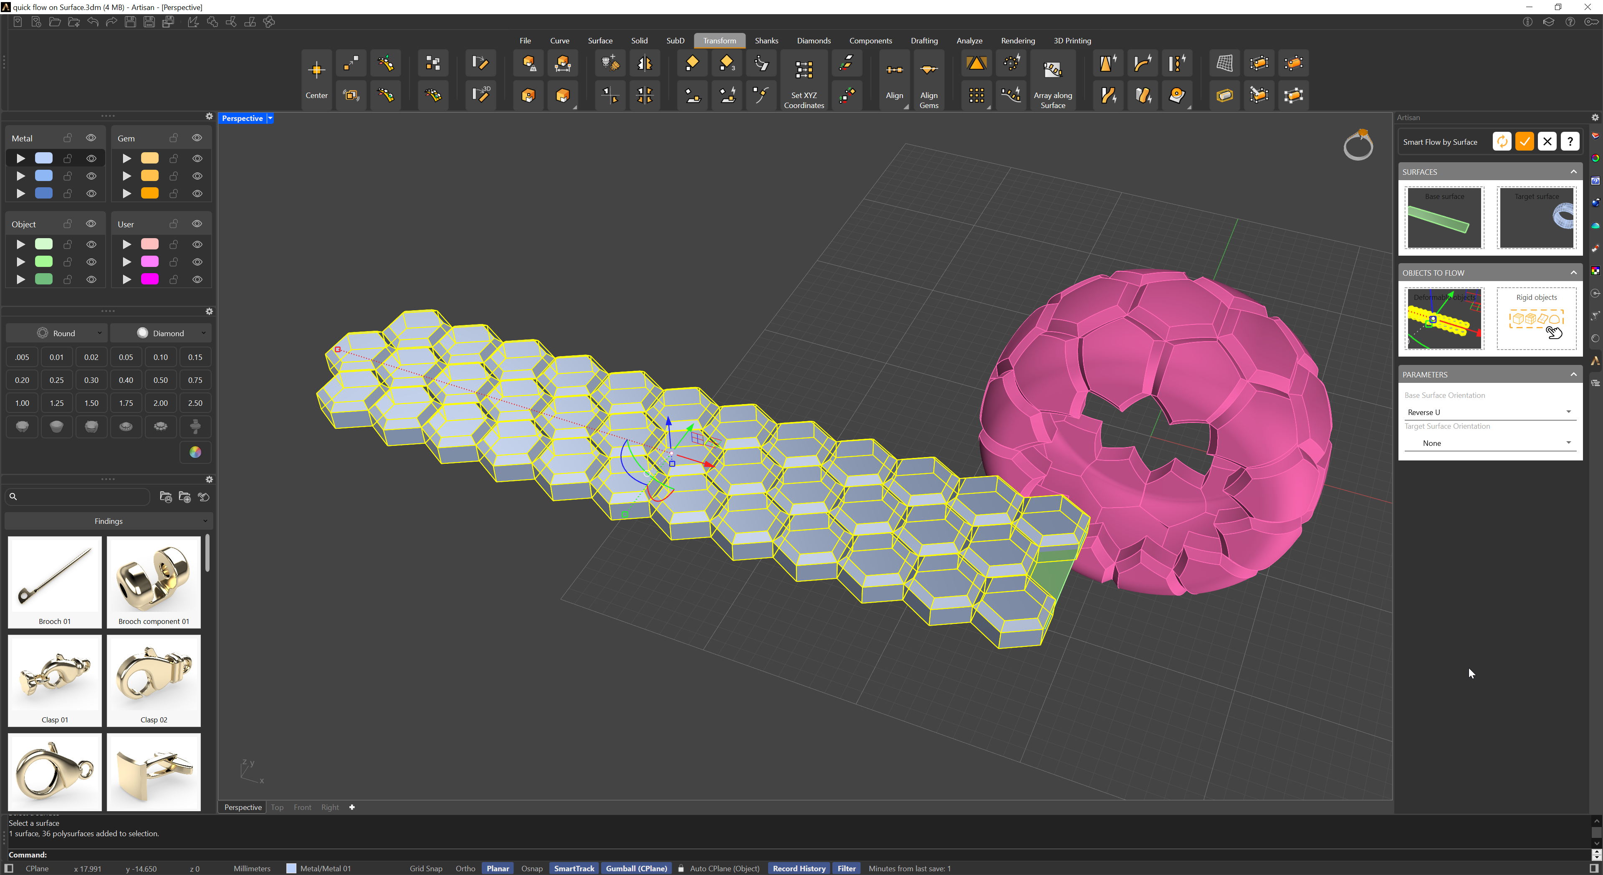This screenshot has width=1603, height=875.
Task: Open the 3D Printing ribbon tab
Action: [1072, 41]
